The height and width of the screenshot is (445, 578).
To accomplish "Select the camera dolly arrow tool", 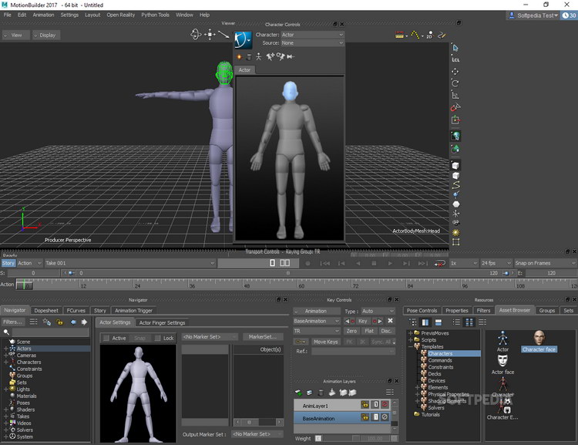I will [x=223, y=35].
